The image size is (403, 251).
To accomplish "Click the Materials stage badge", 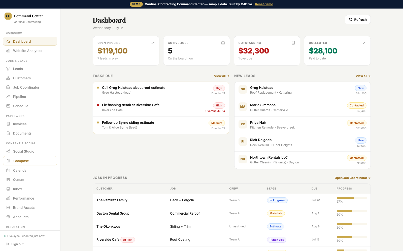I will (276, 213).
